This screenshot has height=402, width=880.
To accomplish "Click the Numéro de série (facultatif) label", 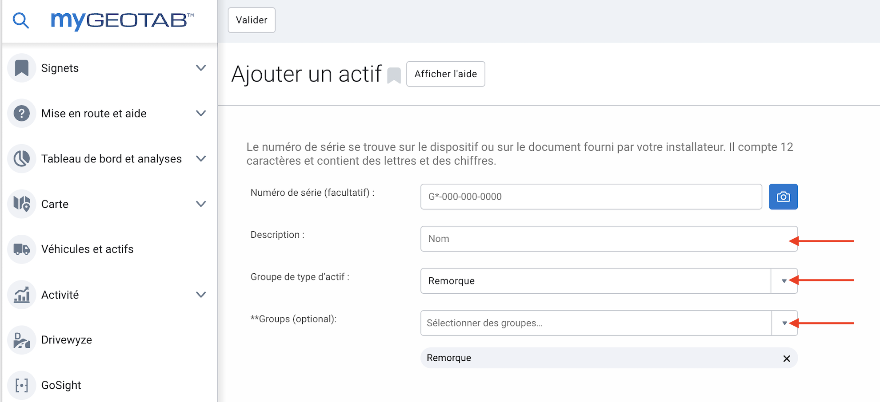I will pyautogui.click(x=312, y=193).
